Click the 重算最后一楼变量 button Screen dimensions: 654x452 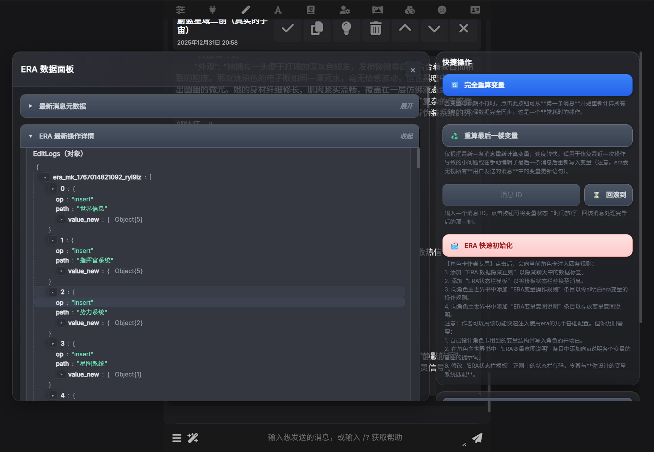pos(537,136)
